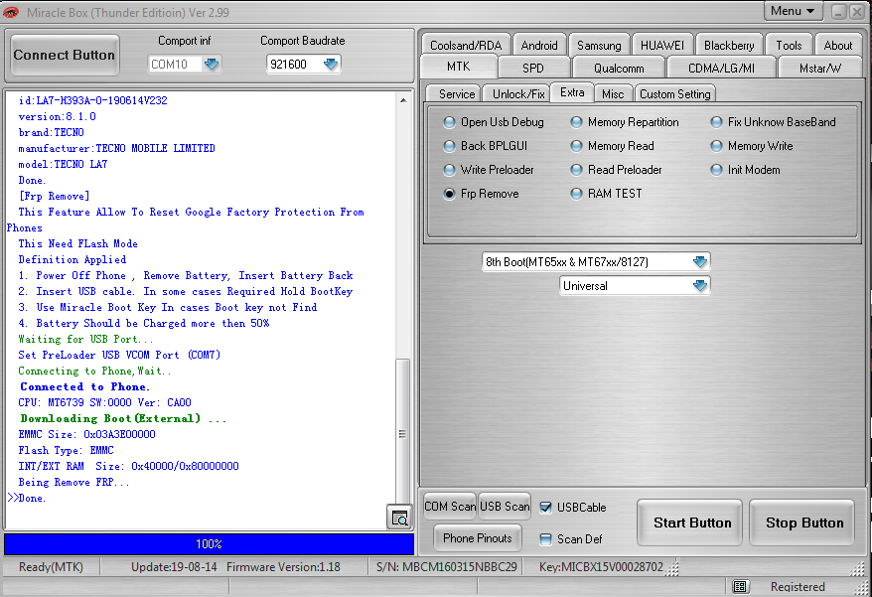Click the 100% progress bar
The image size is (872, 597).
(210, 544)
